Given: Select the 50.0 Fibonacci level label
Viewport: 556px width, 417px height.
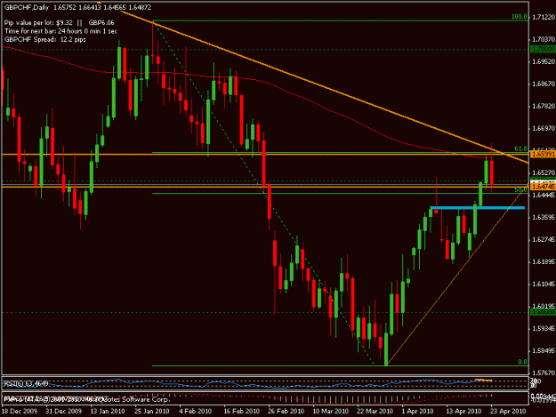Looking at the screenshot, I should pos(521,190).
